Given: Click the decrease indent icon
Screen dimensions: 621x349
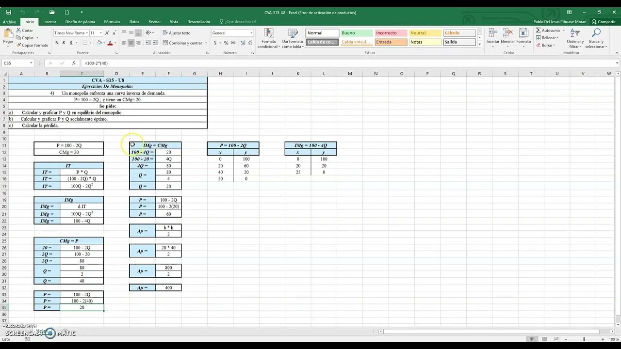Looking at the screenshot, I should tap(147, 43).
